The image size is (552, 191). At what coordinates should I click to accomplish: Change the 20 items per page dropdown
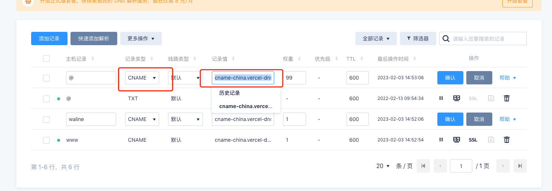pos(383,166)
